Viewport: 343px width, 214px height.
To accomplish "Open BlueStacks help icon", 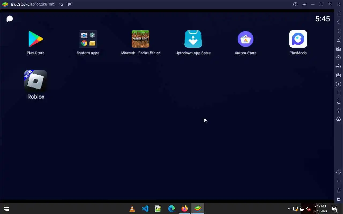I will pyautogui.click(x=295, y=5).
